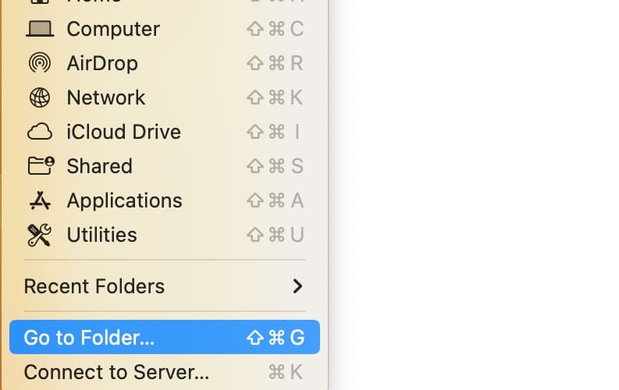Expand the Recent Folders submenu arrow
The height and width of the screenshot is (390, 619).
tap(297, 286)
